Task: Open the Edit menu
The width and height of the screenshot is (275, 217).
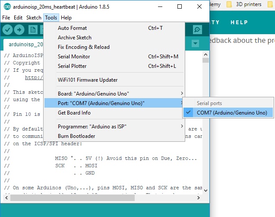Action: pos(18,18)
